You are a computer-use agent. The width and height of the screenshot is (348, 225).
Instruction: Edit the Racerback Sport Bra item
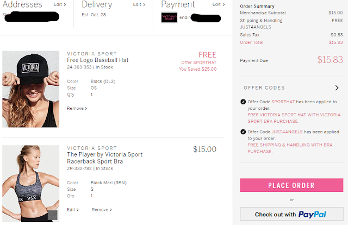pyautogui.click(x=73, y=210)
